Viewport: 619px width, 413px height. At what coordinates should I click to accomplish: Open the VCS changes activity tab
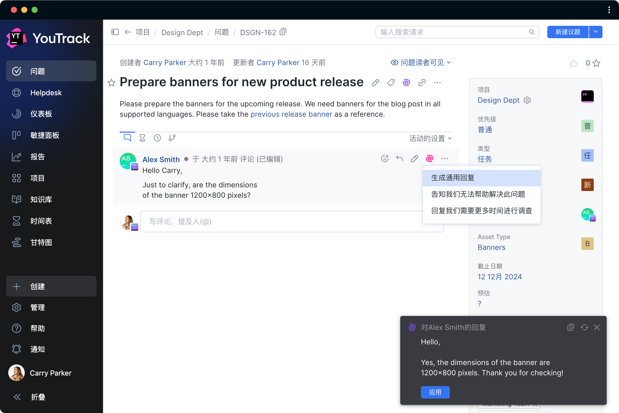[x=172, y=138]
